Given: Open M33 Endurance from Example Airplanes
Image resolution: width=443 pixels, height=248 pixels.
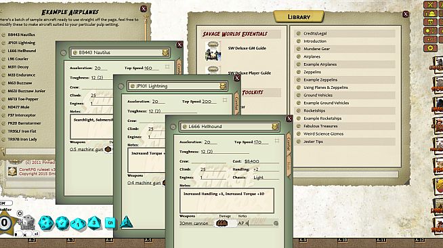Looking at the screenshot, I should coord(22,75).
